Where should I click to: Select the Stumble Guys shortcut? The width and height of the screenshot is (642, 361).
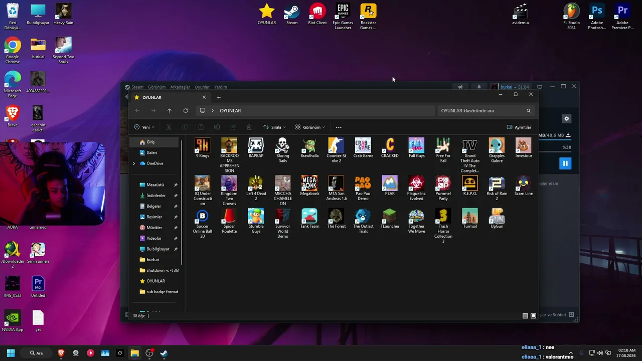256,221
